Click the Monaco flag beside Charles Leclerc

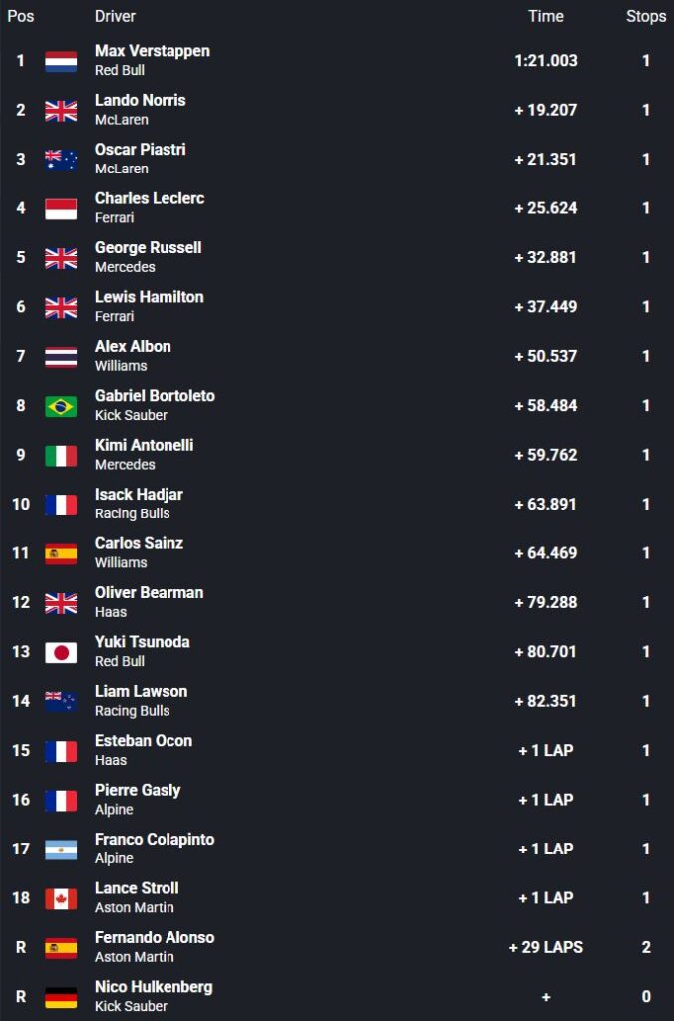point(61,208)
